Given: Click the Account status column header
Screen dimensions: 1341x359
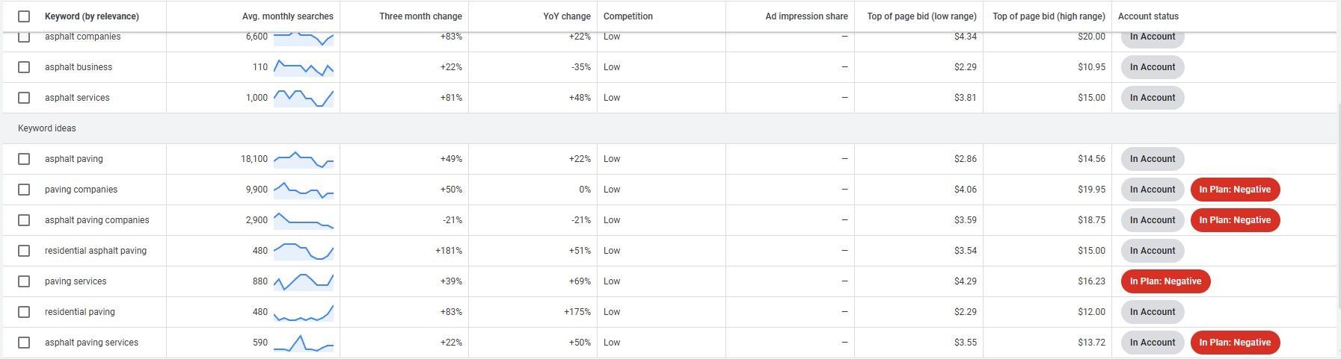Looking at the screenshot, I should 1148,16.
